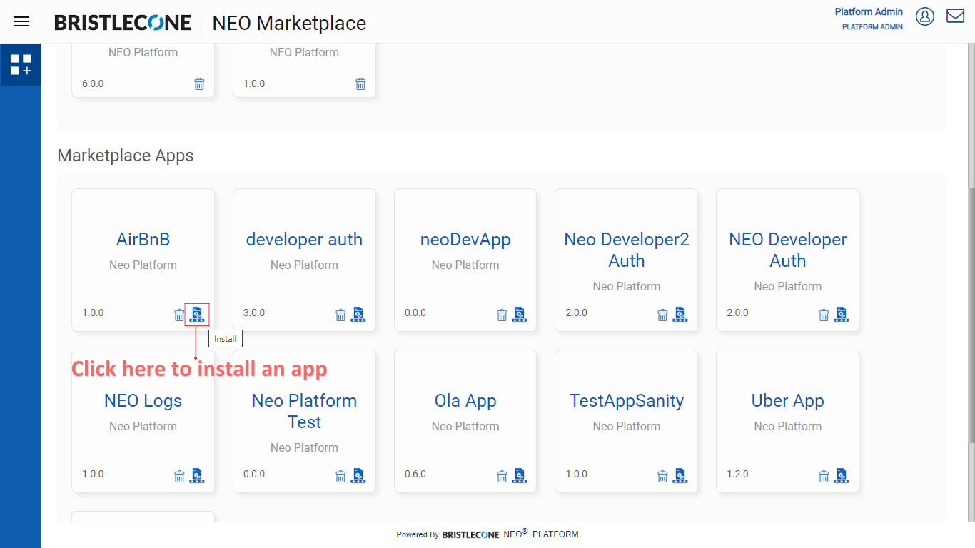Delete the 6.0.0 NEO Platform app

click(x=199, y=83)
